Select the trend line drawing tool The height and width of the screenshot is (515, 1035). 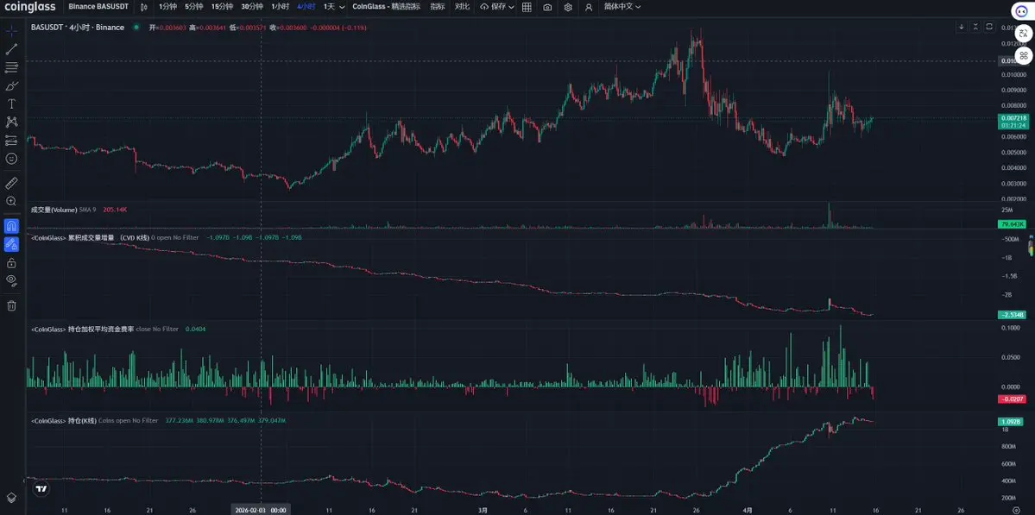tap(11, 49)
